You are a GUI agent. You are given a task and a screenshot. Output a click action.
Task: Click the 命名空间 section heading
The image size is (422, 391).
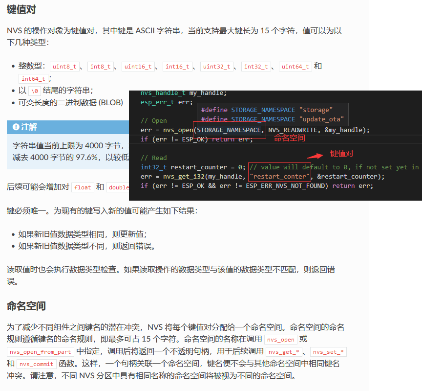26,306
